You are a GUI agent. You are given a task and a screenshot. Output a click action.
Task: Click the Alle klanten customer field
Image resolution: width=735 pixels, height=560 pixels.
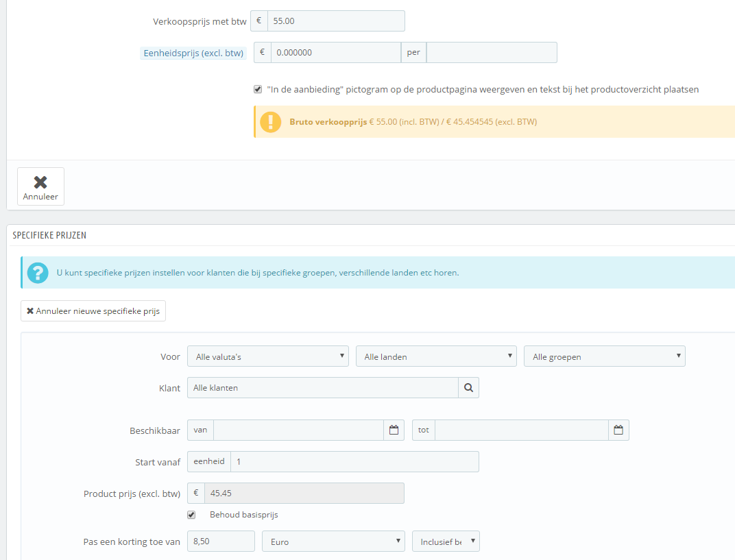322,387
